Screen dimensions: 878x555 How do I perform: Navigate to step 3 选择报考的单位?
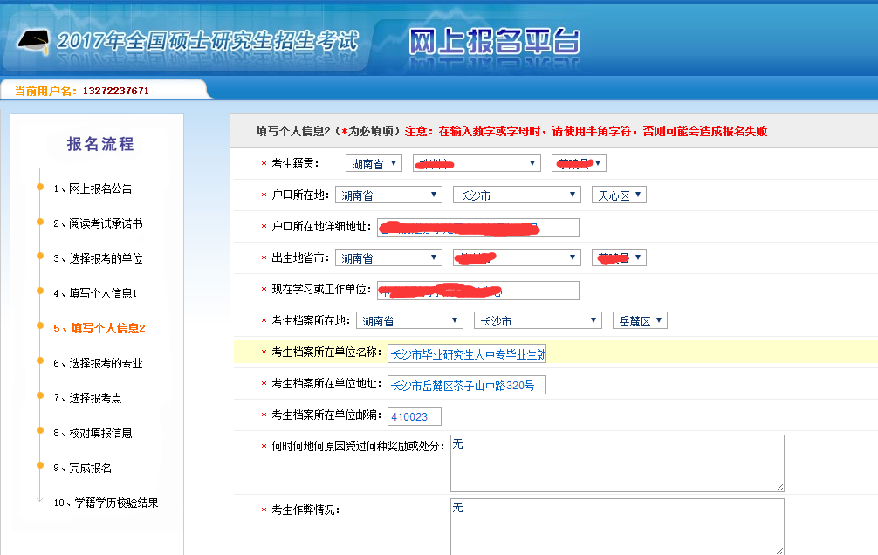pyautogui.click(x=97, y=258)
